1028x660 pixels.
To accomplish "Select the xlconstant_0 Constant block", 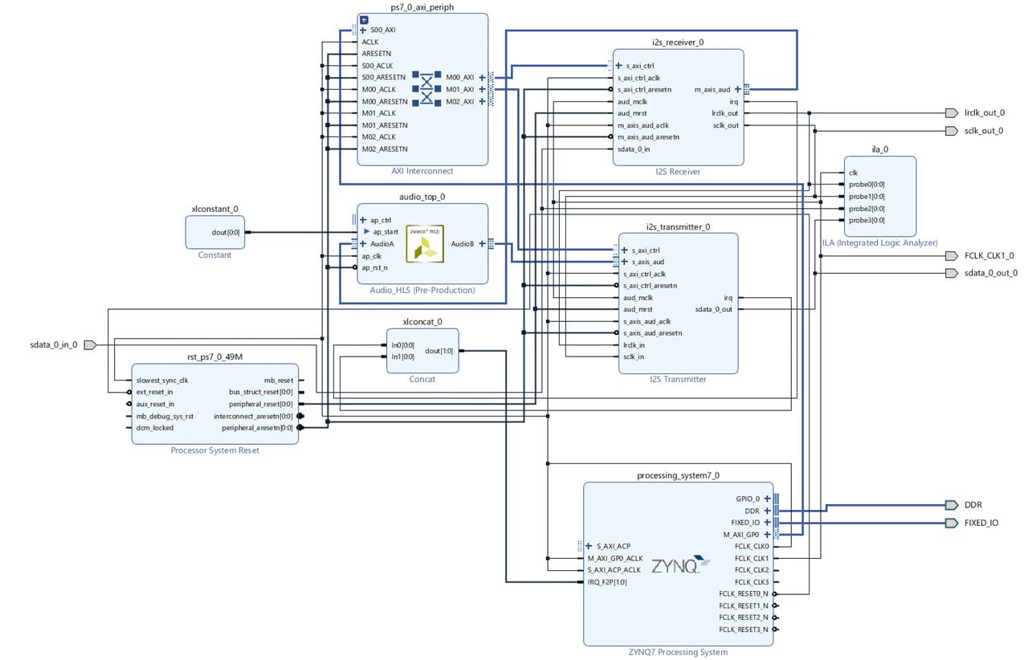I will point(214,233).
